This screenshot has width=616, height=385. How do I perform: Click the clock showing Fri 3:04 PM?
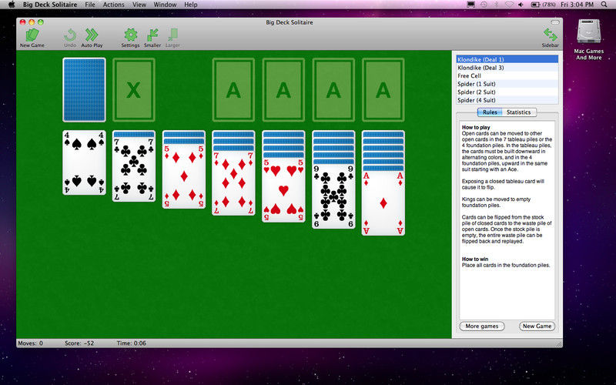pyautogui.click(x=577, y=5)
